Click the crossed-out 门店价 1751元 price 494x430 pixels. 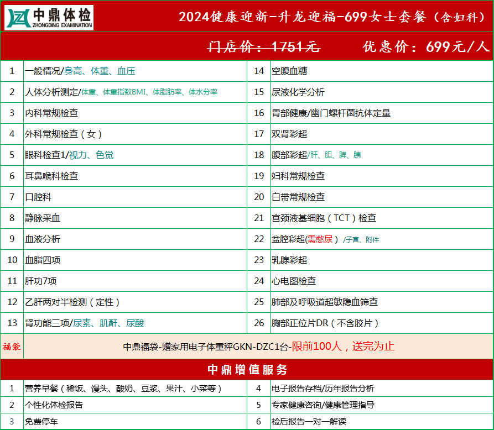coord(264,47)
